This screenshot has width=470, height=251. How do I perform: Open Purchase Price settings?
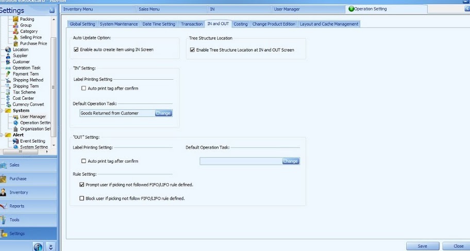(x=33, y=43)
